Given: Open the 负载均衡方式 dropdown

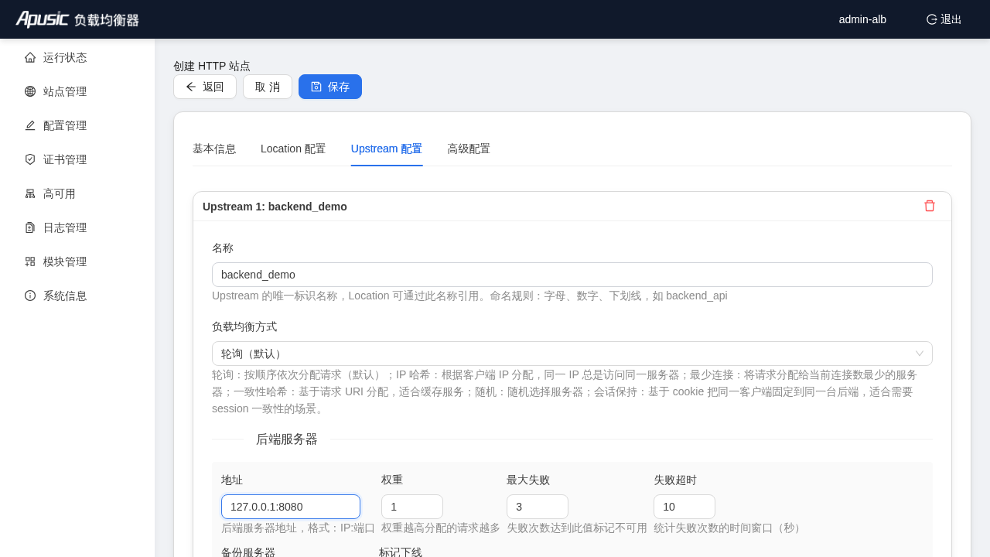Looking at the screenshot, I should pos(572,354).
